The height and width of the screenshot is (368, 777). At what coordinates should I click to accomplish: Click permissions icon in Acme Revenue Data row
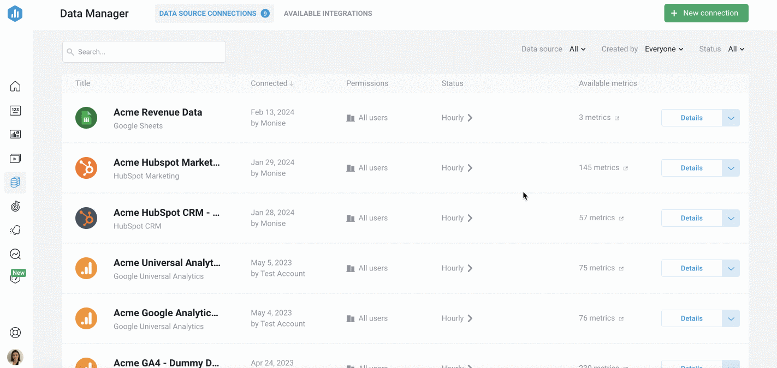click(x=351, y=118)
